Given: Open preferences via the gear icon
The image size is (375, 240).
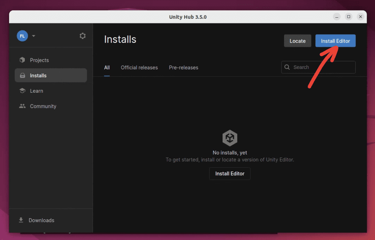Looking at the screenshot, I should pos(83,36).
